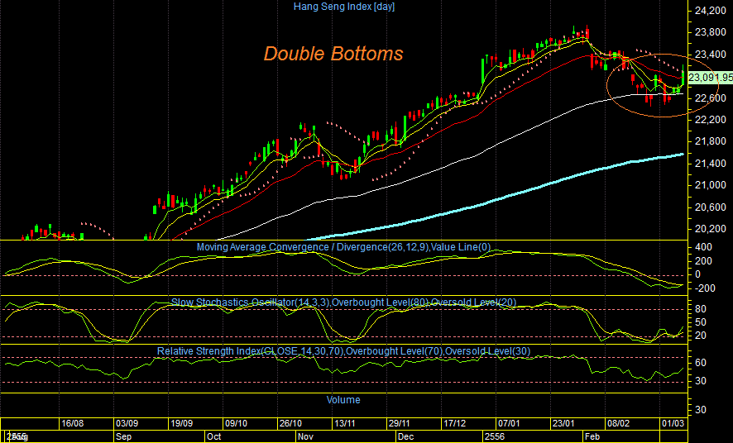The image size is (733, 443).
Task: Click the 21,400 price axis label
Action: (x=711, y=164)
